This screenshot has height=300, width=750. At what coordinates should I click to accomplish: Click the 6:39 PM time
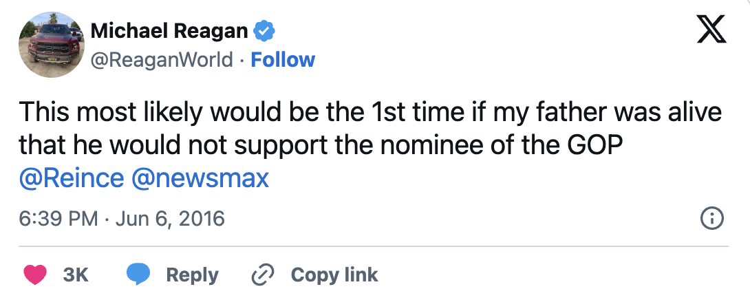(58, 219)
